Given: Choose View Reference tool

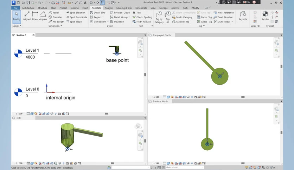Looking at the screenshot, I should [x=224, y=13].
